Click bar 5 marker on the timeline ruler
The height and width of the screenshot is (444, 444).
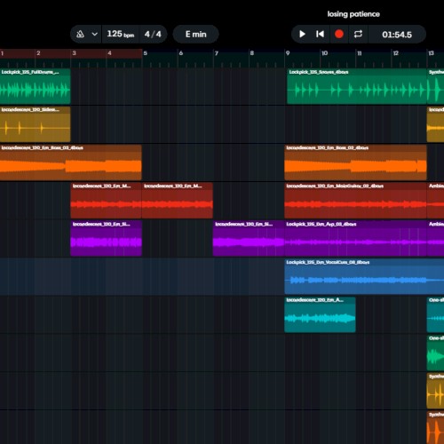click(x=145, y=53)
